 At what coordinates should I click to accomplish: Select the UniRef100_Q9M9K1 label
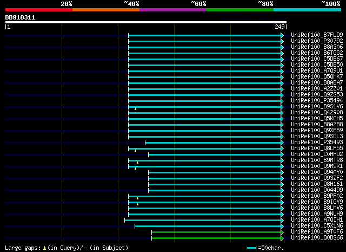click(x=317, y=166)
